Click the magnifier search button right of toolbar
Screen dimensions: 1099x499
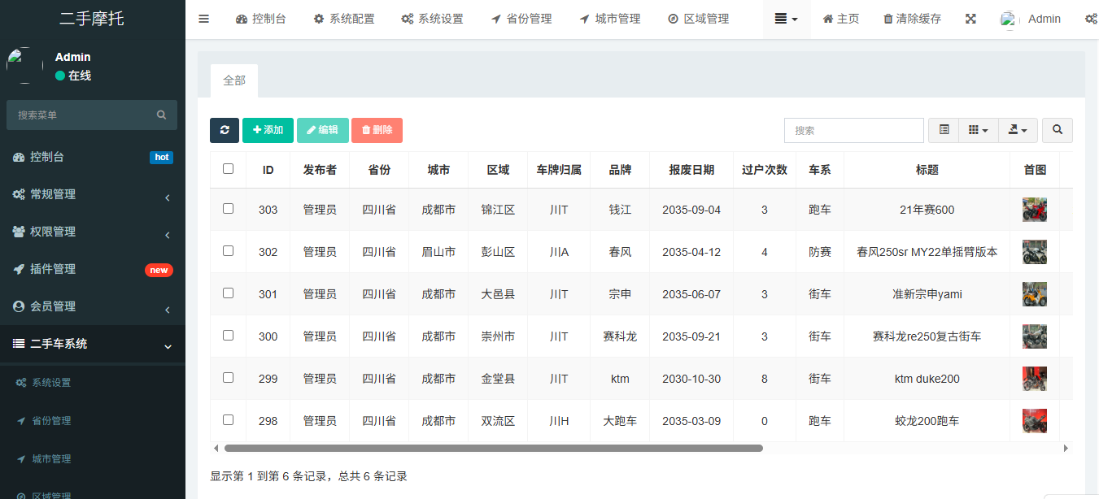(x=1057, y=130)
